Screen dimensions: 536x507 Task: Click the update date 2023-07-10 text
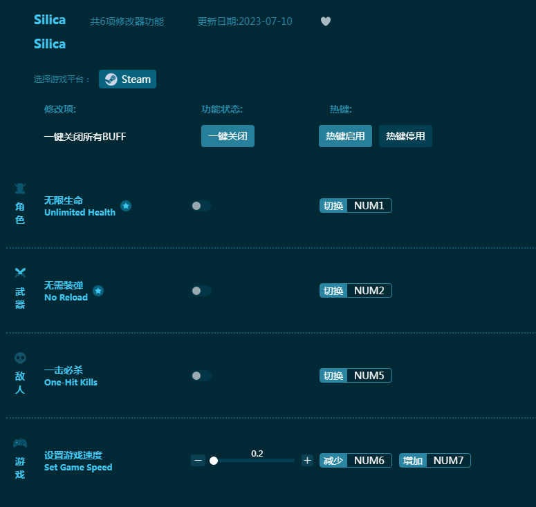pos(245,21)
